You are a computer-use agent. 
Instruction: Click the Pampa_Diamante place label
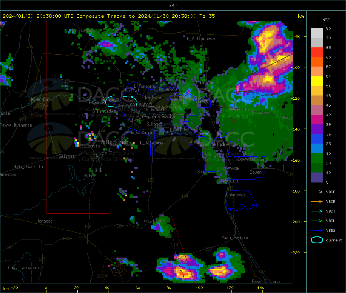(x=16, y=125)
